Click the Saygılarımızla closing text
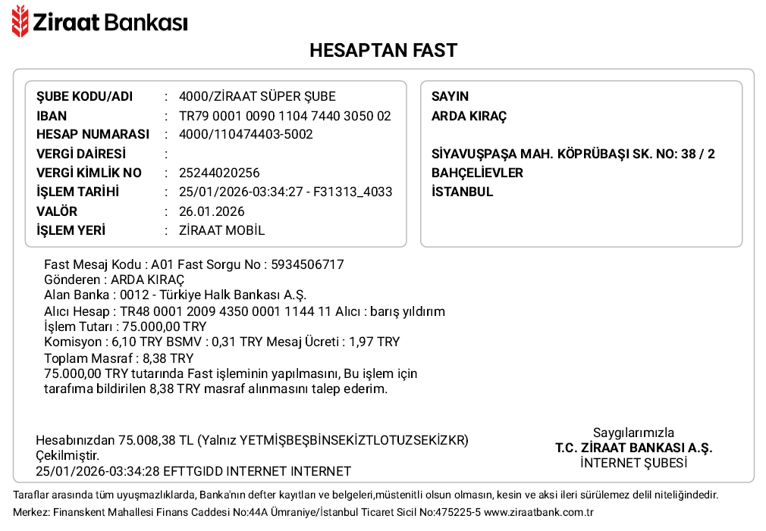 click(633, 433)
